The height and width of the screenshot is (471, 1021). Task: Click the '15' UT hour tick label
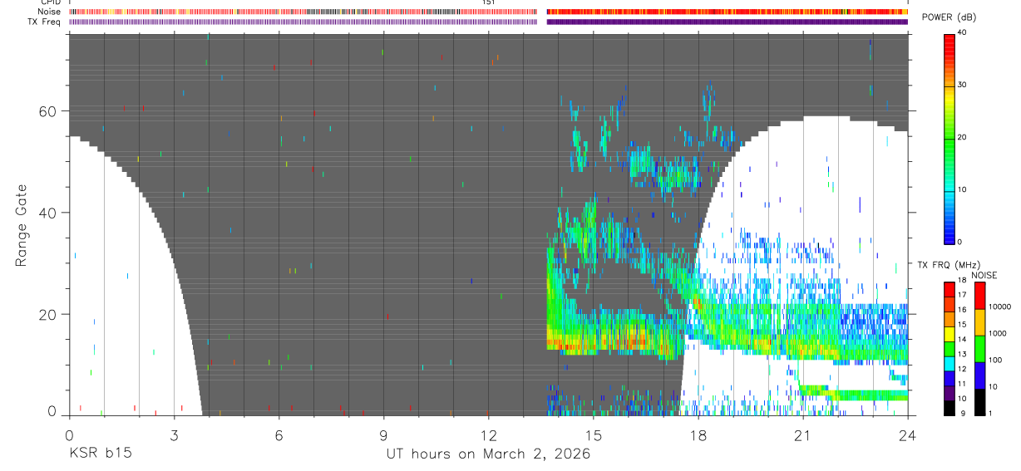coord(594,434)
